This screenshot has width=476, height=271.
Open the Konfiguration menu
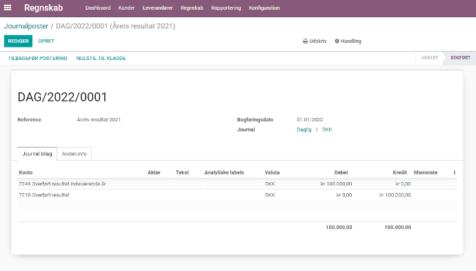coord(264,8)
